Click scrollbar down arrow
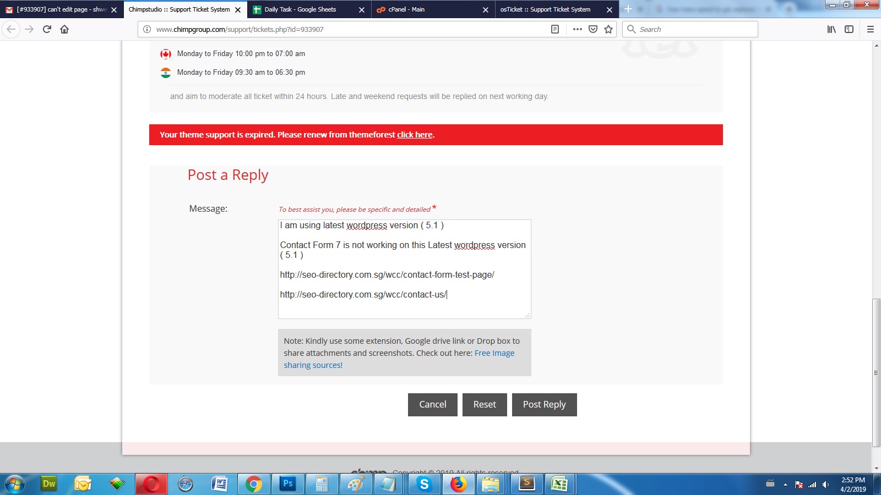 (876, 469)
